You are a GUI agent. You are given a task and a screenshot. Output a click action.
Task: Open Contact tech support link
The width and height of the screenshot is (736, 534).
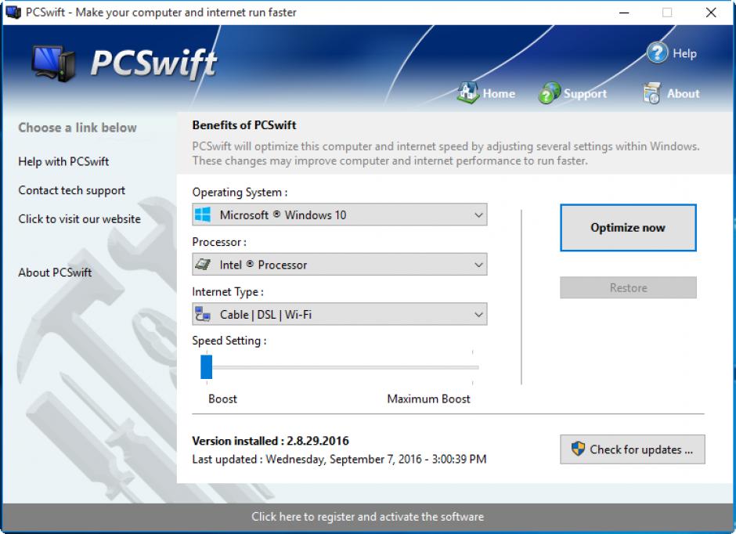pos(72,190)
